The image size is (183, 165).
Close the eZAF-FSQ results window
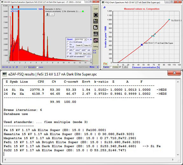tap(174, 73)
